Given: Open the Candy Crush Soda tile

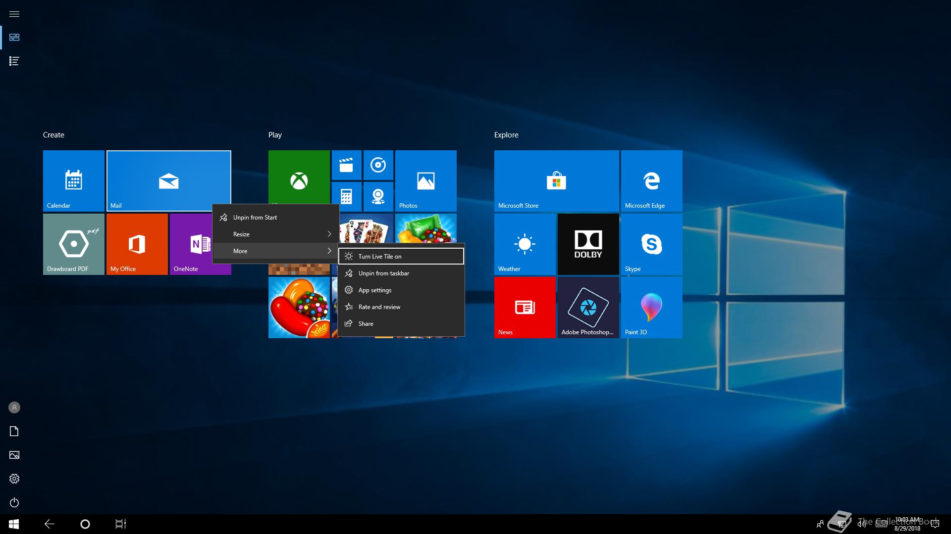Looking at the screenshot, I should pyautogui.click(x=426, y=228).
